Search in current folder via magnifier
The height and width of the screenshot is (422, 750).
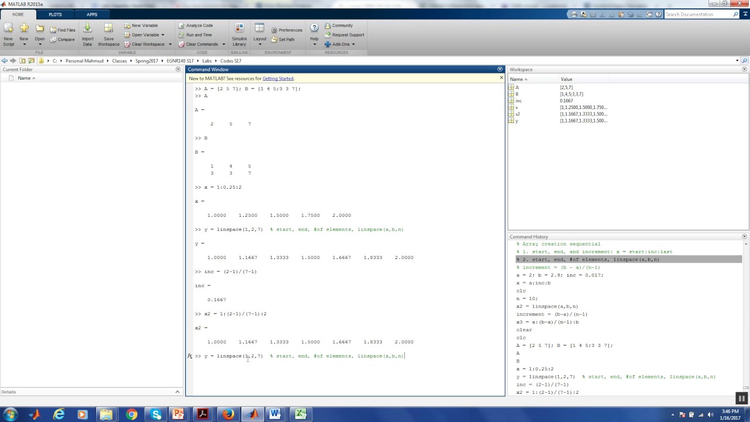point(745,61)
